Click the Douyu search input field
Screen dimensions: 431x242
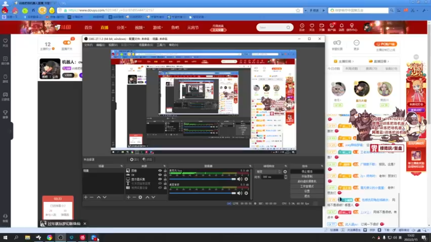272,27
